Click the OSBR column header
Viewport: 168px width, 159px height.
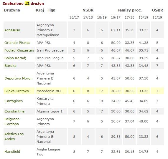tap(157, 10)
